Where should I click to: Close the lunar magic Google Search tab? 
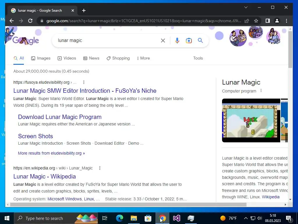[72, 10]
